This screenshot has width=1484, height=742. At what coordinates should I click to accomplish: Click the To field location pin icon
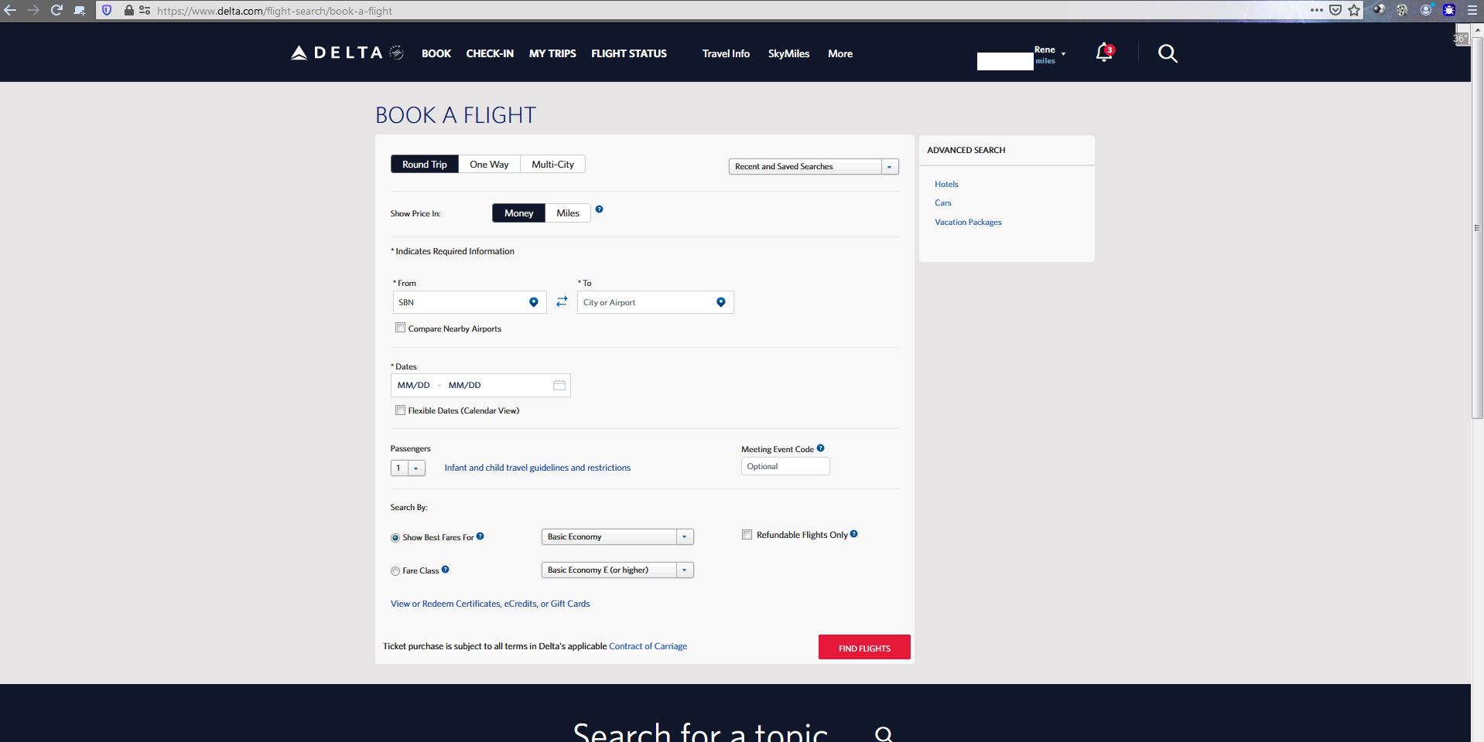tap(720, 302)
